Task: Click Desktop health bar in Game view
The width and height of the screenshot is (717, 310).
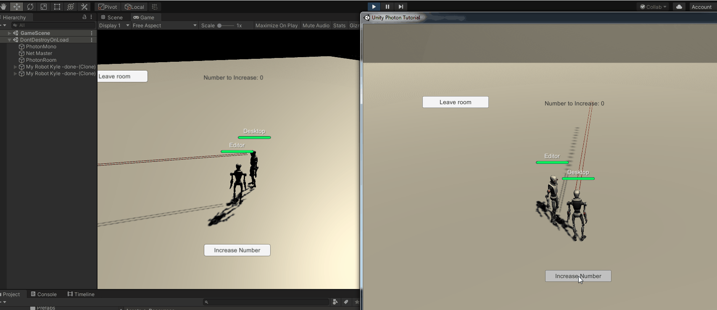Action: (254, 137)
